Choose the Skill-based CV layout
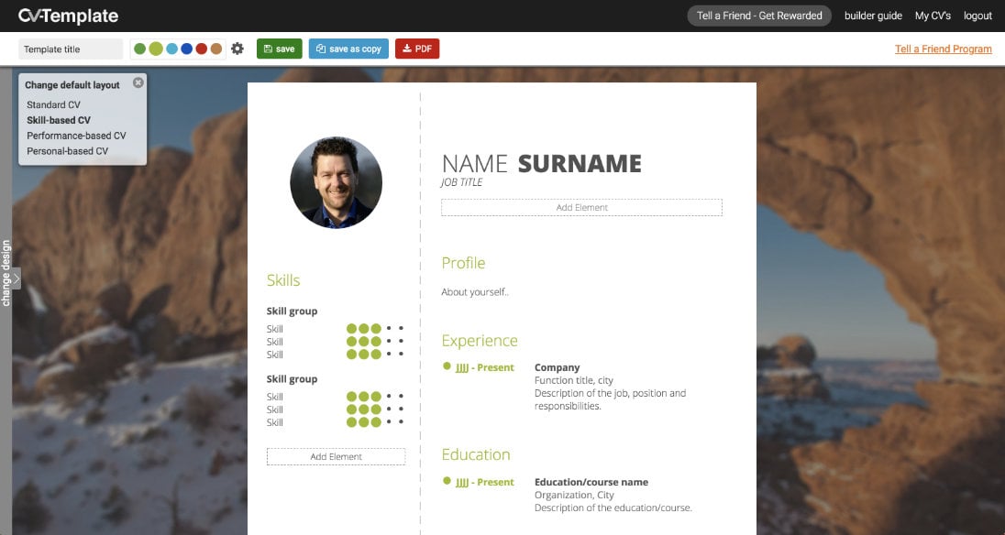The height and width of the screenshot is (535, 1005). (59, 120)
